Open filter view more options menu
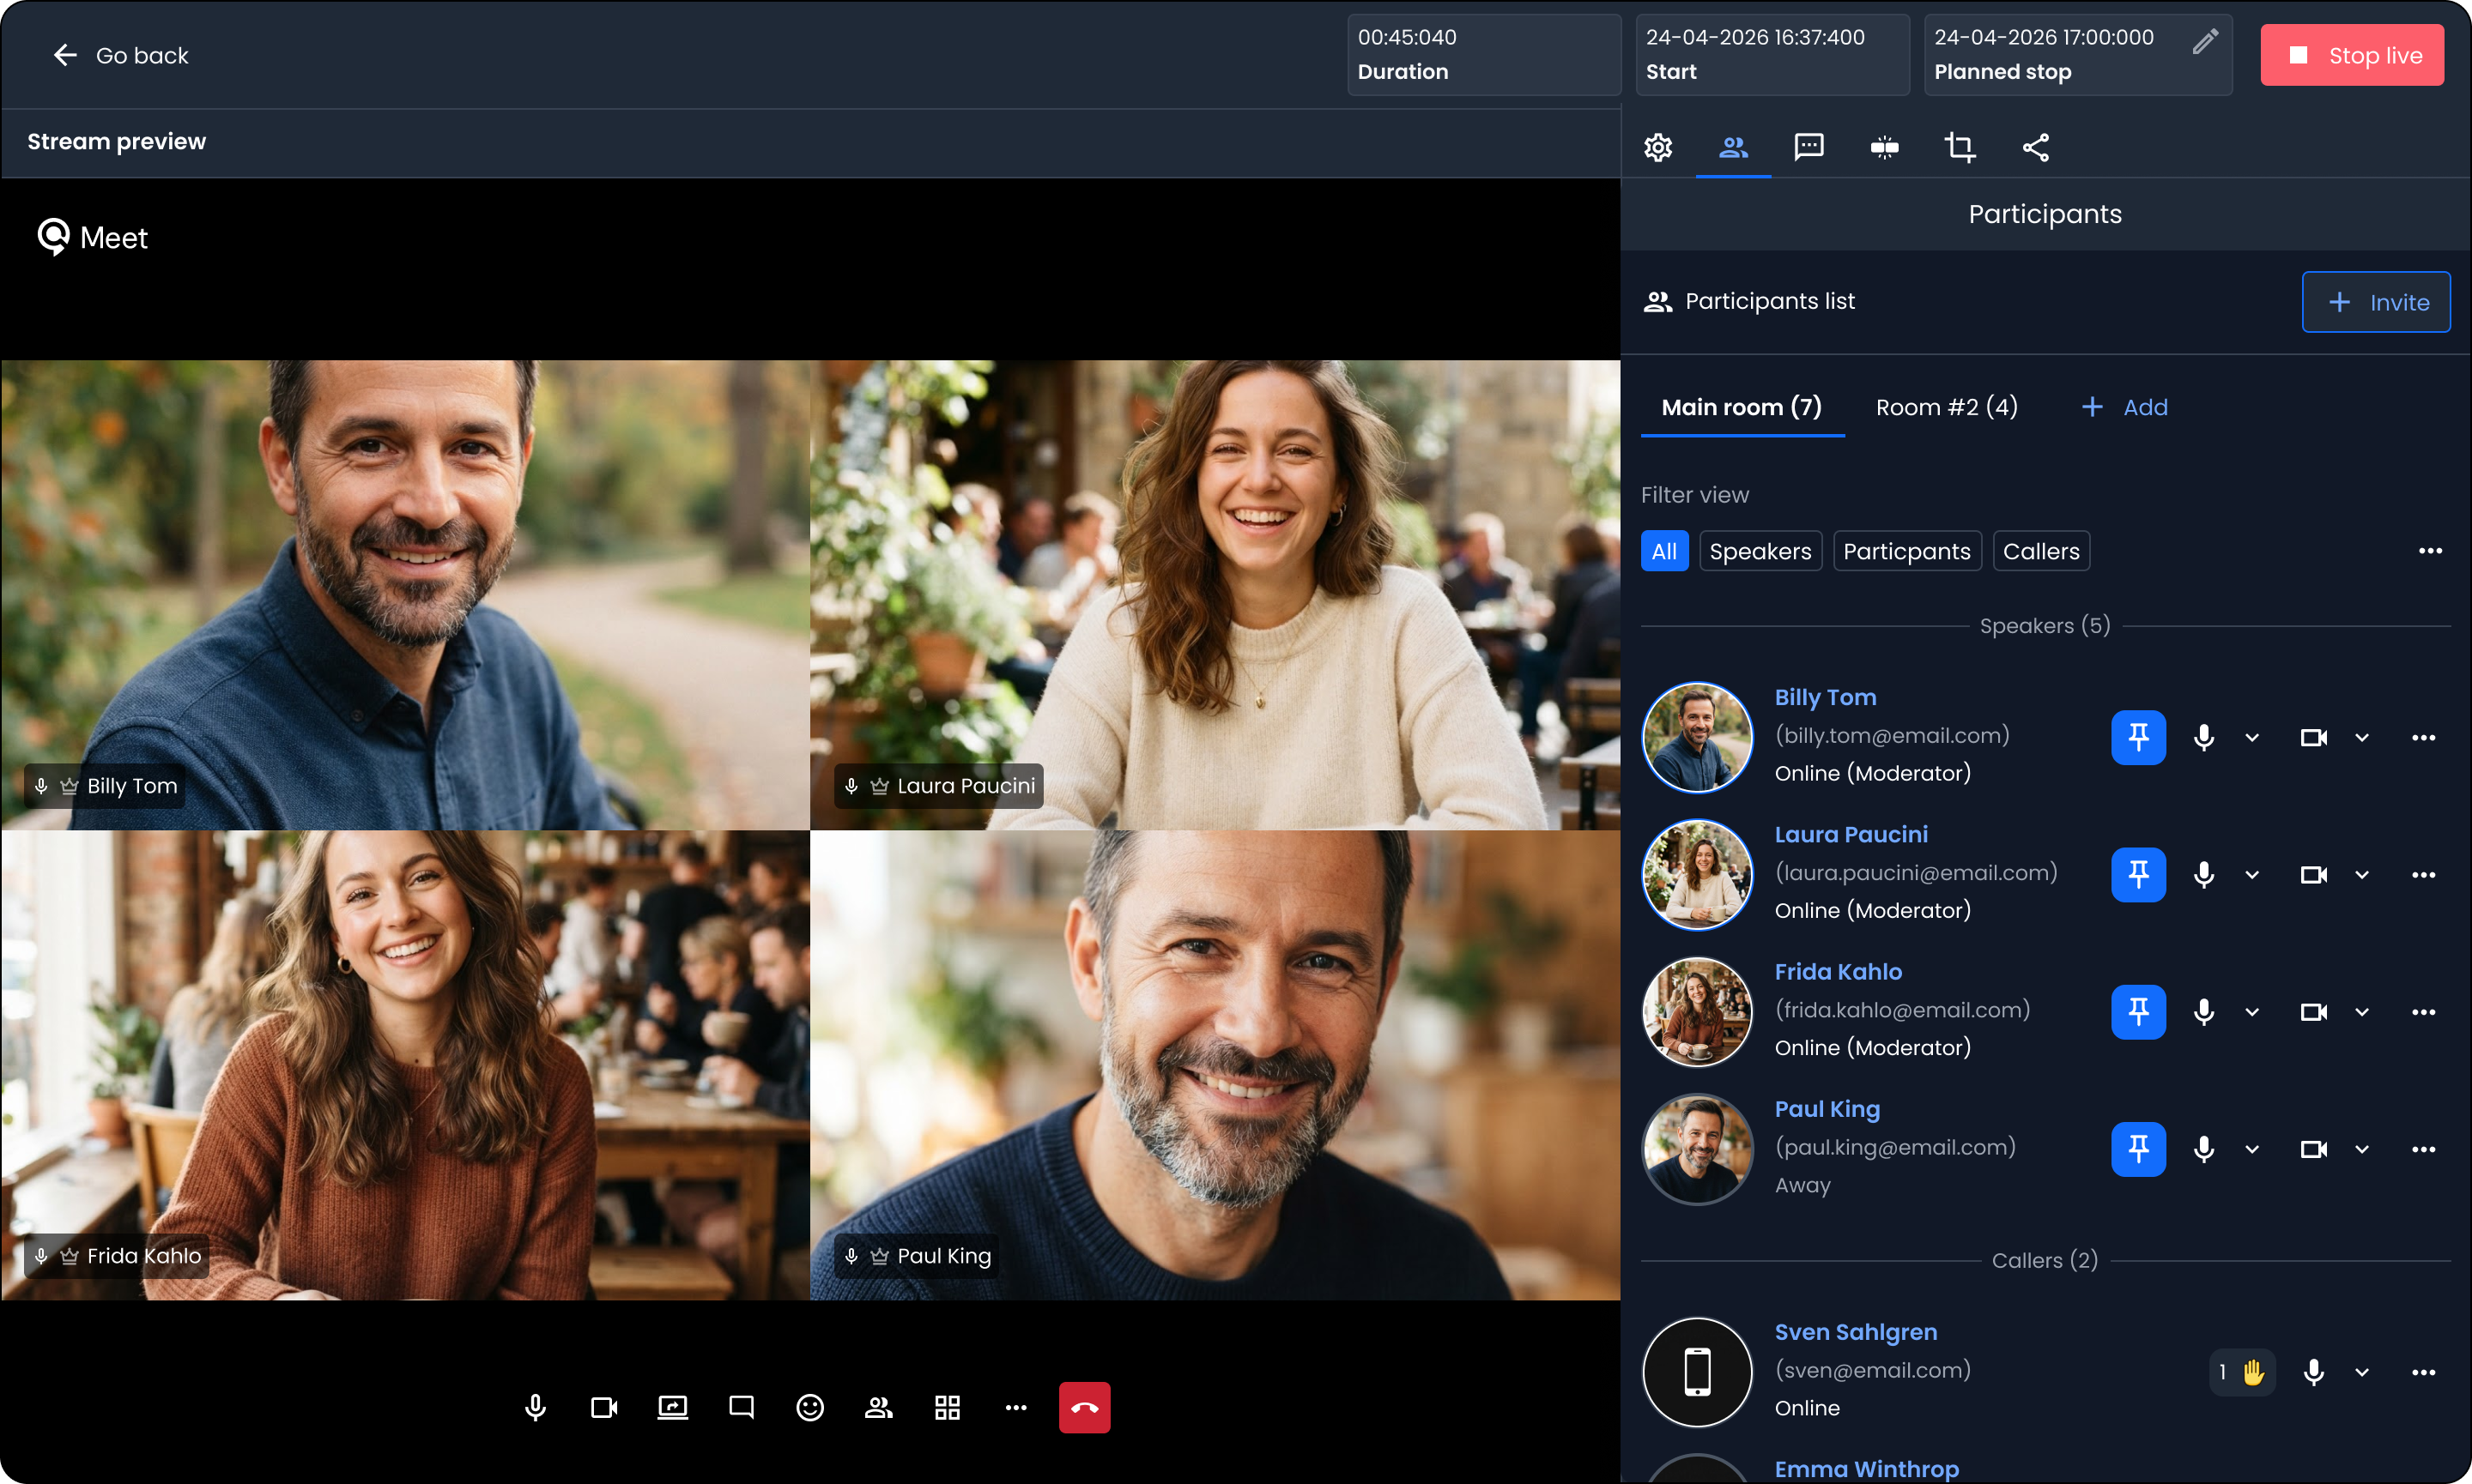 [x=2430, y=551]
